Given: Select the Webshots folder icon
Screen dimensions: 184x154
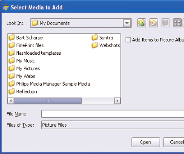Looking at the screenshot, I should (95, 45).
